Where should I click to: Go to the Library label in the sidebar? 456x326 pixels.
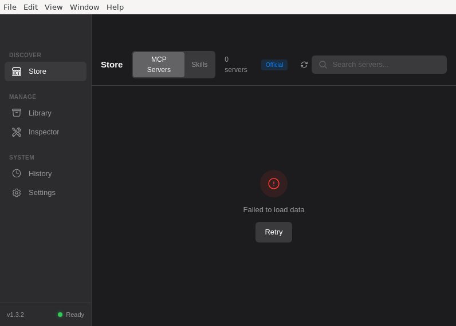tap(40, 113)
